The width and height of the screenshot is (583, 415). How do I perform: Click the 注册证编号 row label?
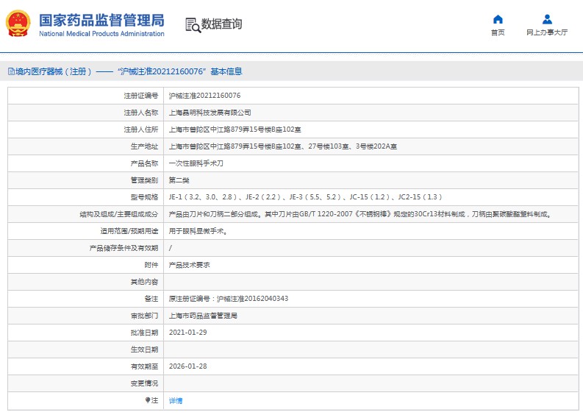pyautogui.click(x=141, y=96)
